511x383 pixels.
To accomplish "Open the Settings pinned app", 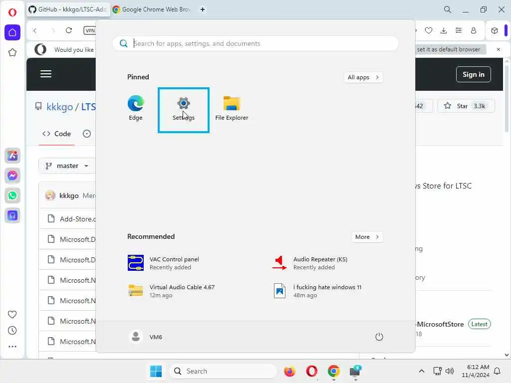I will 184,110.
